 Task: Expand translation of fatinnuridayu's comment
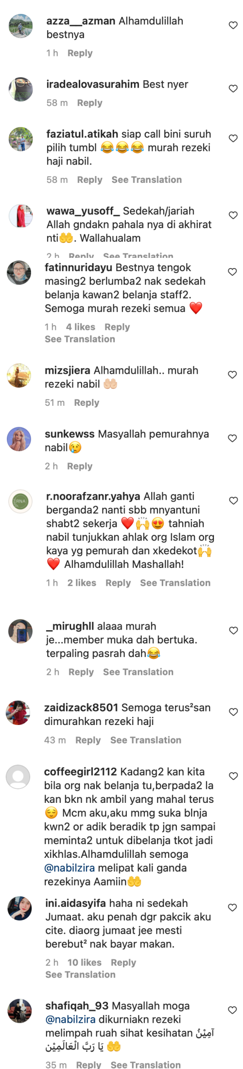(x=80, y=339)
